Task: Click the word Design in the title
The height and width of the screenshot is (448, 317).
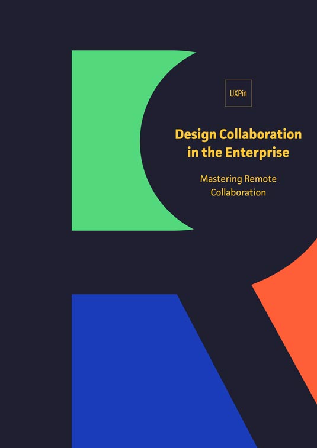Action: pos(195,134)
